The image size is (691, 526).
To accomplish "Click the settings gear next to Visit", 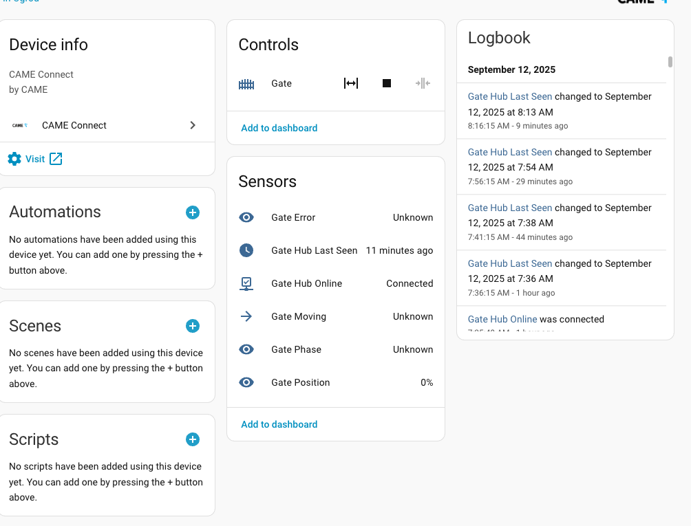I will click(14, 159).
